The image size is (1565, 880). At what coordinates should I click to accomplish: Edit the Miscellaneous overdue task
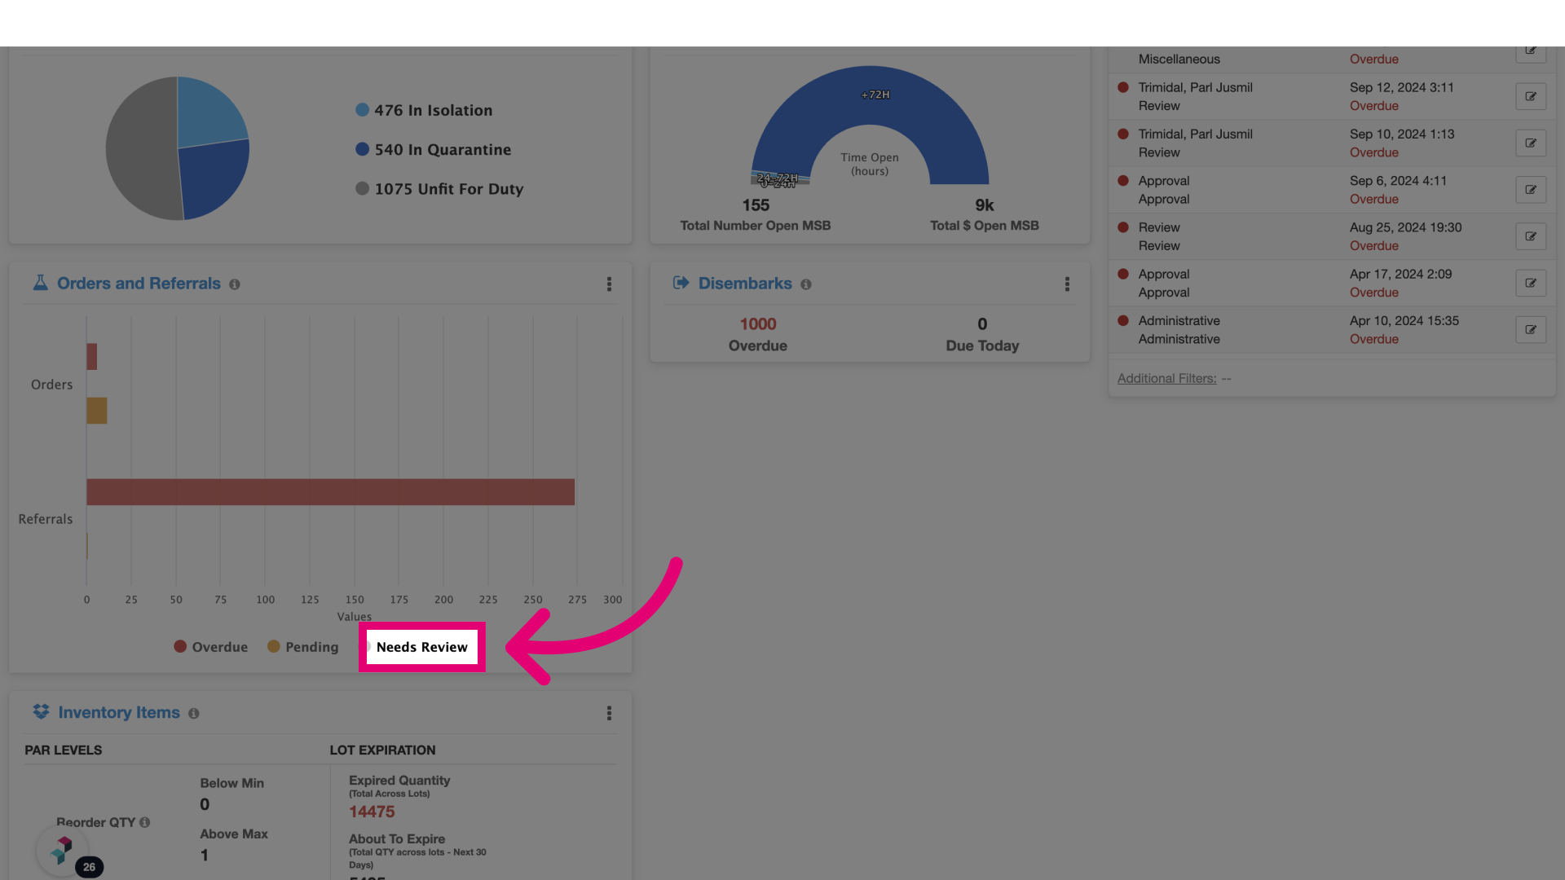coord(1531,52)
